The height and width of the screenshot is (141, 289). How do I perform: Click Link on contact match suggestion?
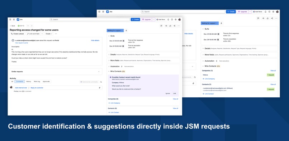[x=175, y=93]
